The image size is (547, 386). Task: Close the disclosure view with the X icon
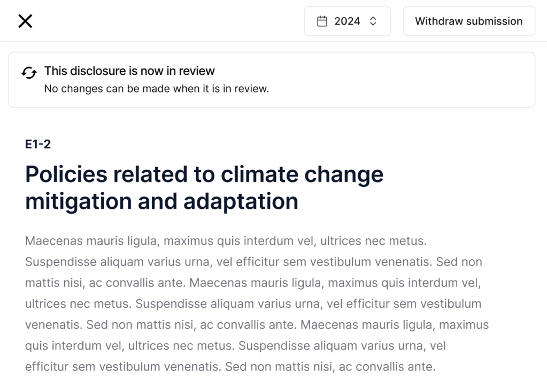pos(25,21)
